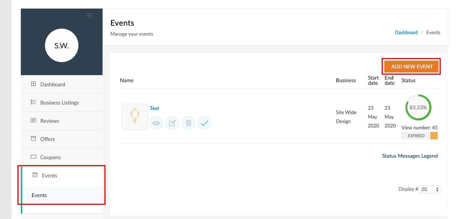Click the Reviews comment icon
The width and height of the screenshot is (456, 219).
click(x=33, y=120)
